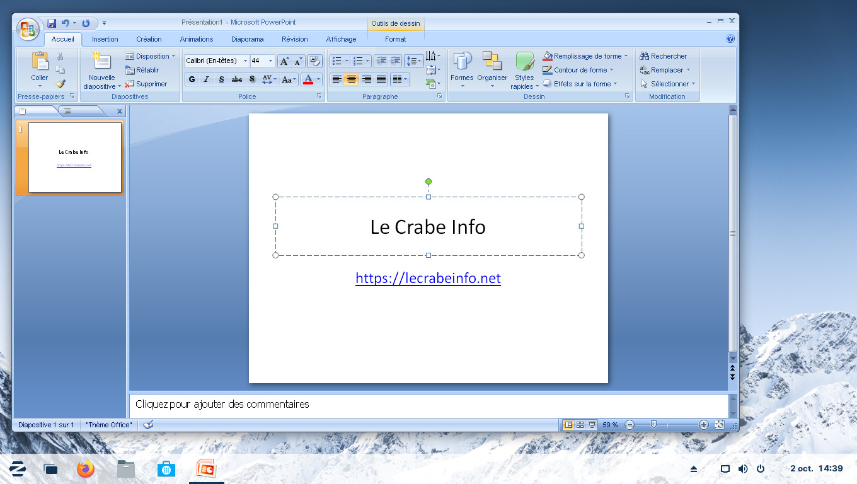The height and width of the screenshot is (484, 857).
Task: Open the font size dropdown showing 44
Action: (x=271, y=61)
